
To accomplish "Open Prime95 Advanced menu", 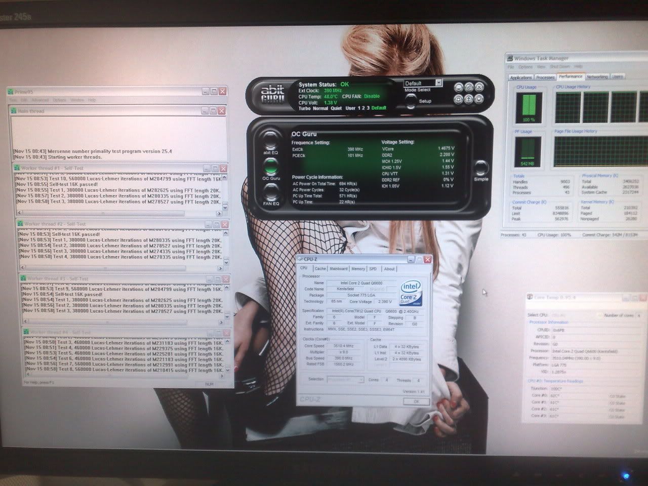I will pyautogui.click(x=40, y=100).
